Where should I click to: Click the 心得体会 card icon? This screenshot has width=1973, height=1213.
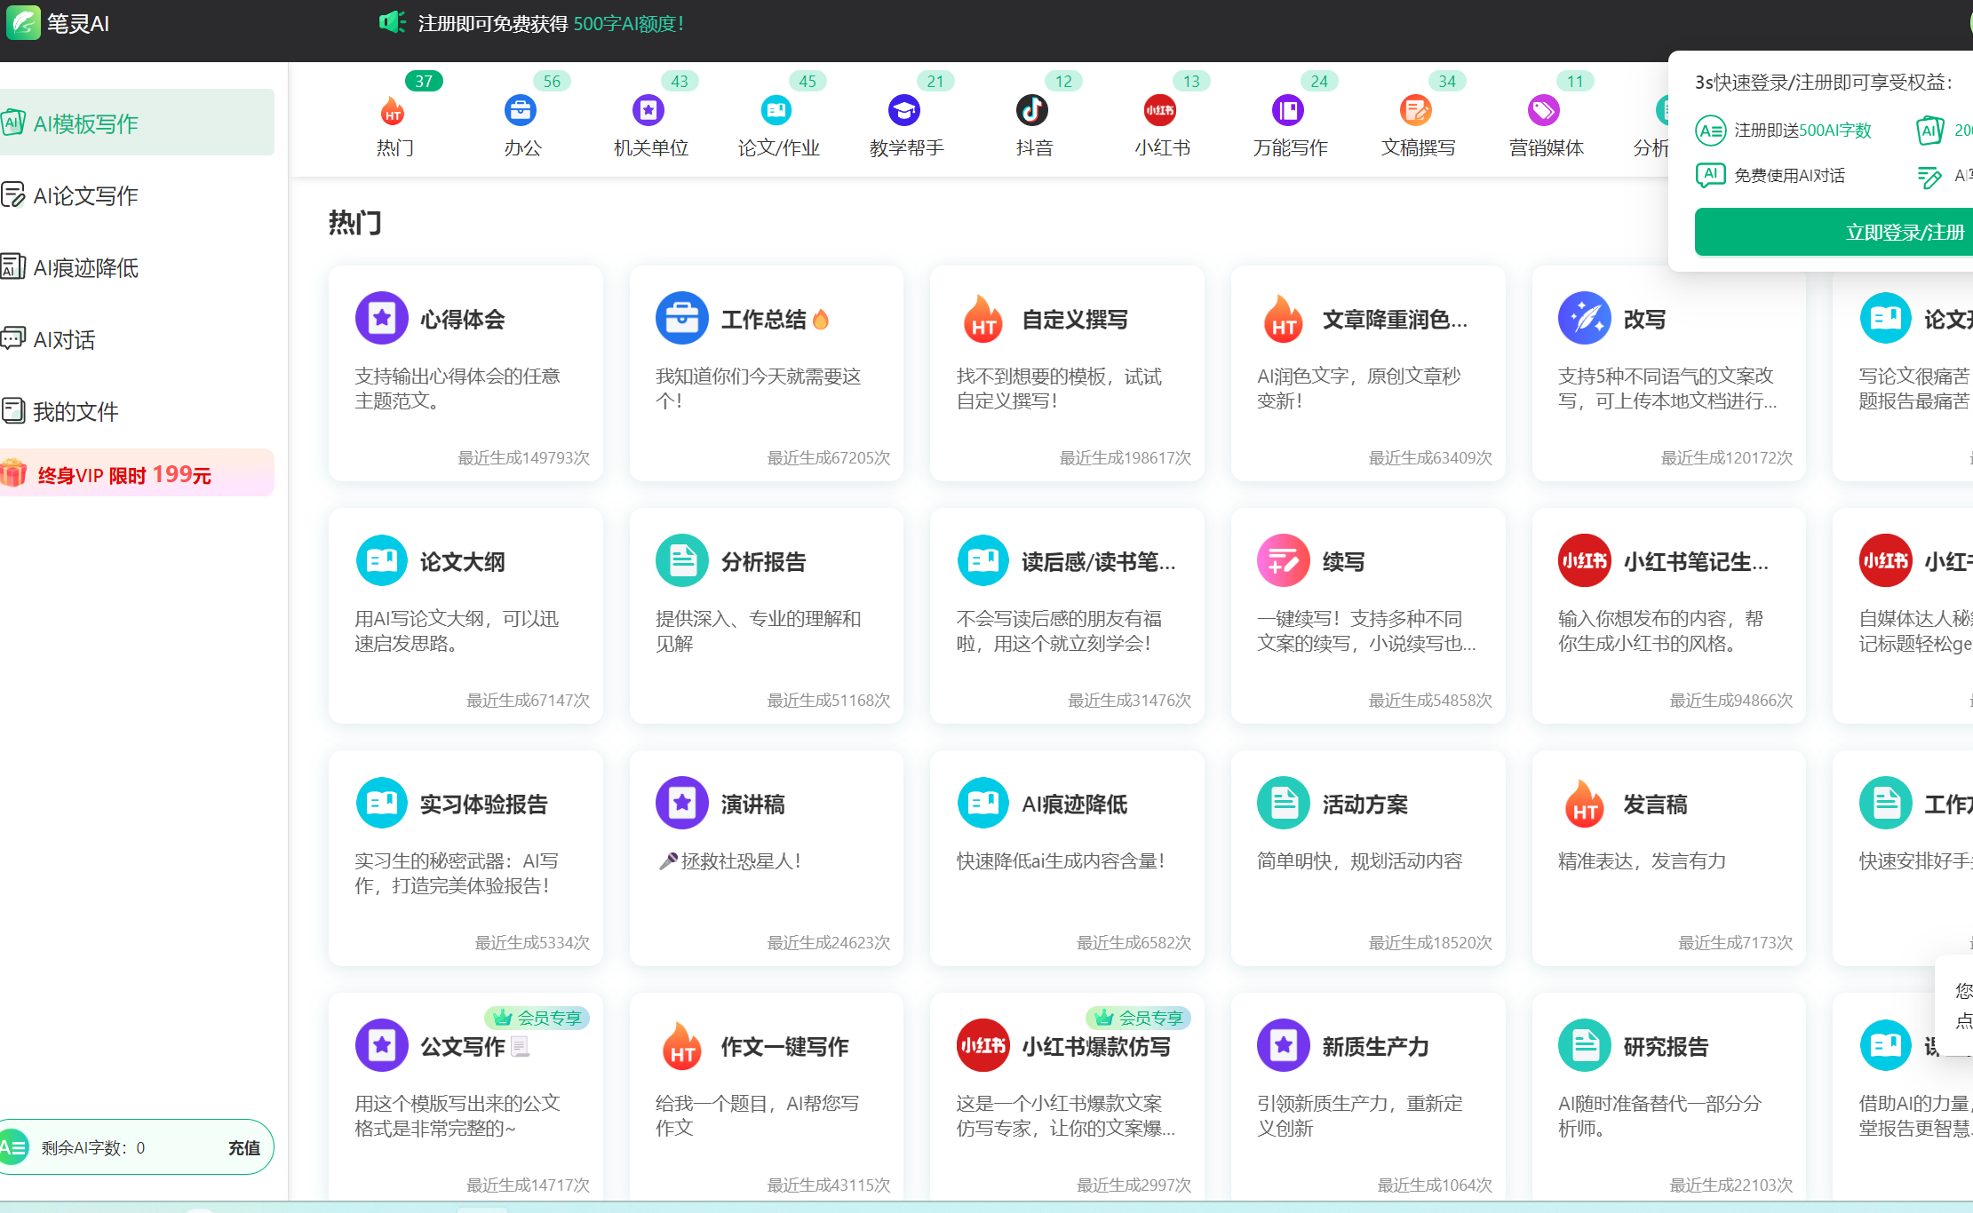point(382,318)
